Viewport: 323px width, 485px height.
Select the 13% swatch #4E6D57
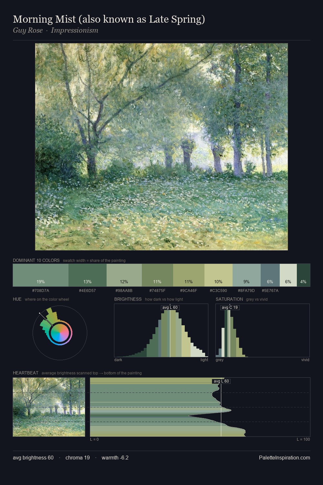(x=88, y=275)
